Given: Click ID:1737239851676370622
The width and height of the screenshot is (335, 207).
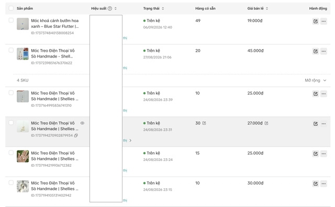Looking at the screenshot, I should [51, 63].
